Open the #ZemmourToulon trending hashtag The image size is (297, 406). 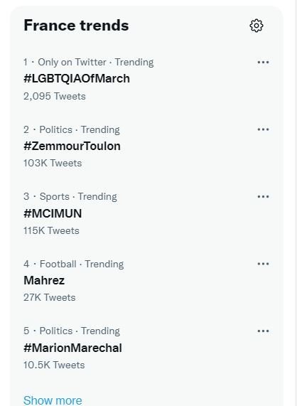[x=72, y=146]
